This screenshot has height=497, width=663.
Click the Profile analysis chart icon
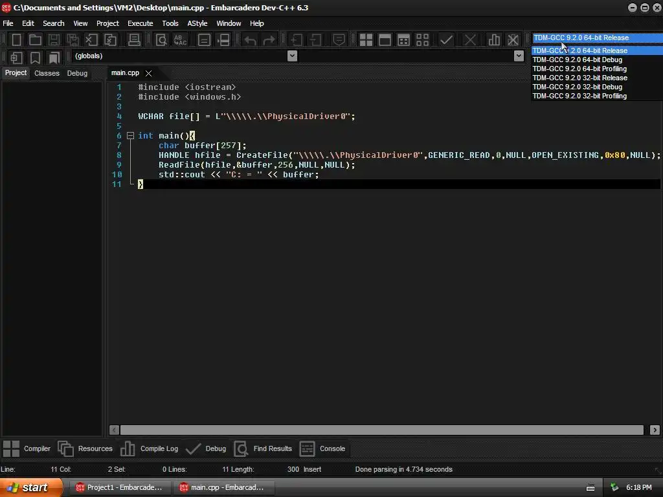494,40
